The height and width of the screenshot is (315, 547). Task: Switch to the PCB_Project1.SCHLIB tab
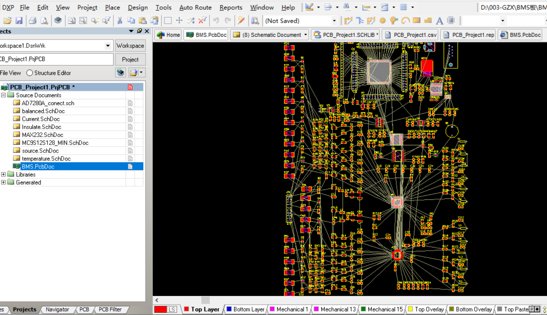point(346,35)
